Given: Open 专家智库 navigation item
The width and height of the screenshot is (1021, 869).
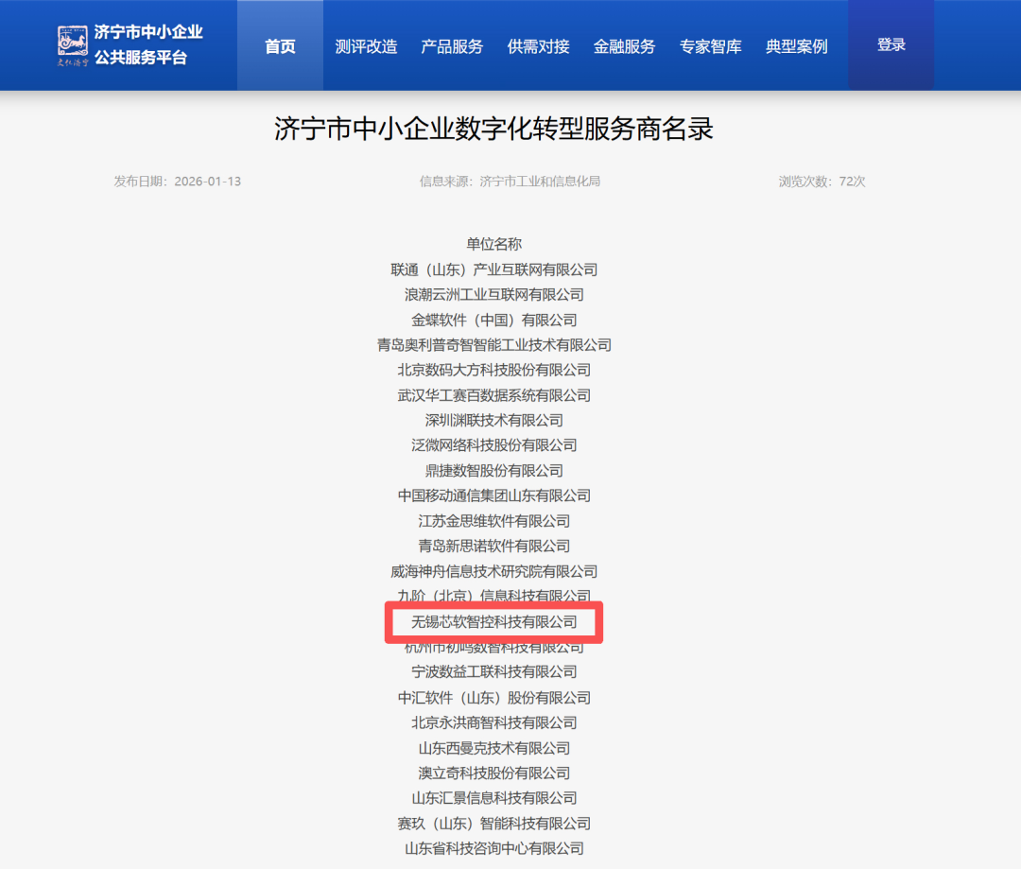Looking at the screenshot, I should pos(710,46).
